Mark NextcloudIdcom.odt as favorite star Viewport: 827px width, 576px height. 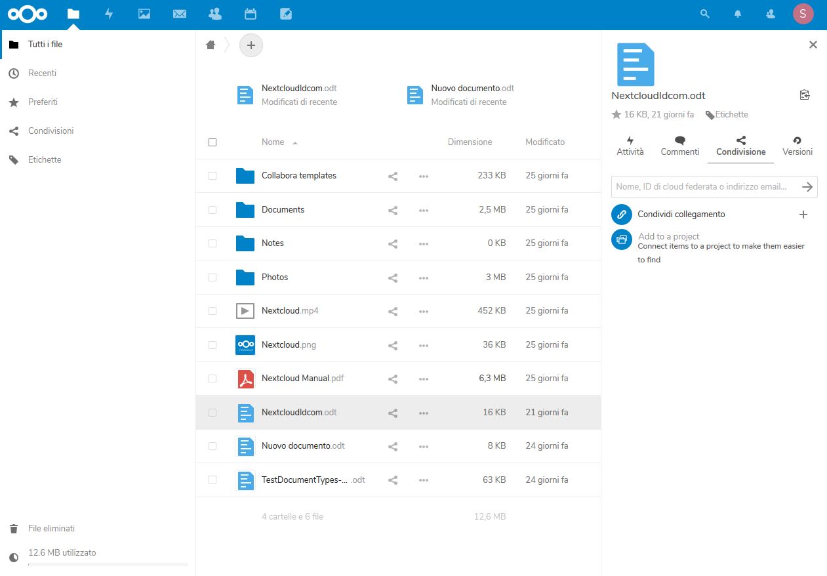(x=616, y=115)
